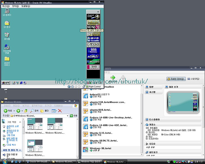Click the Windows 98 시작 button
Image resolution: width=205 pixels, height=164 pixels.
click(6, 83)
